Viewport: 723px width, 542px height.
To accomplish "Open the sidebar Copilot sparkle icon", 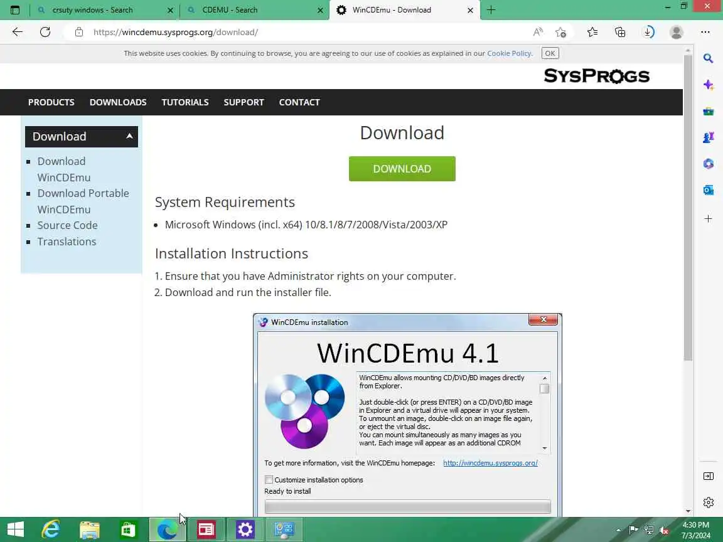I will click(x=708, y=85).
